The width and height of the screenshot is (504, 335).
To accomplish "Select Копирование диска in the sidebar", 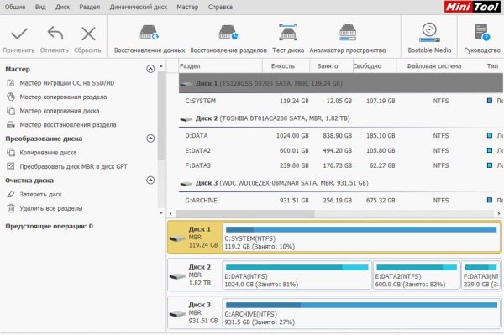I will pyautogui.click(x=48, y=153).
